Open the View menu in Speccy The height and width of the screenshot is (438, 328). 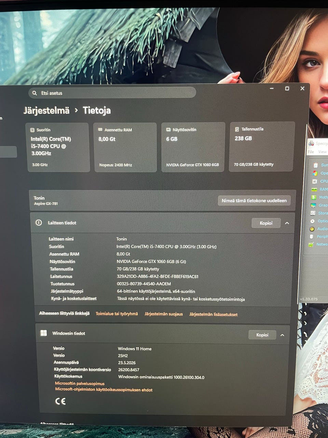tap(323, 152)
